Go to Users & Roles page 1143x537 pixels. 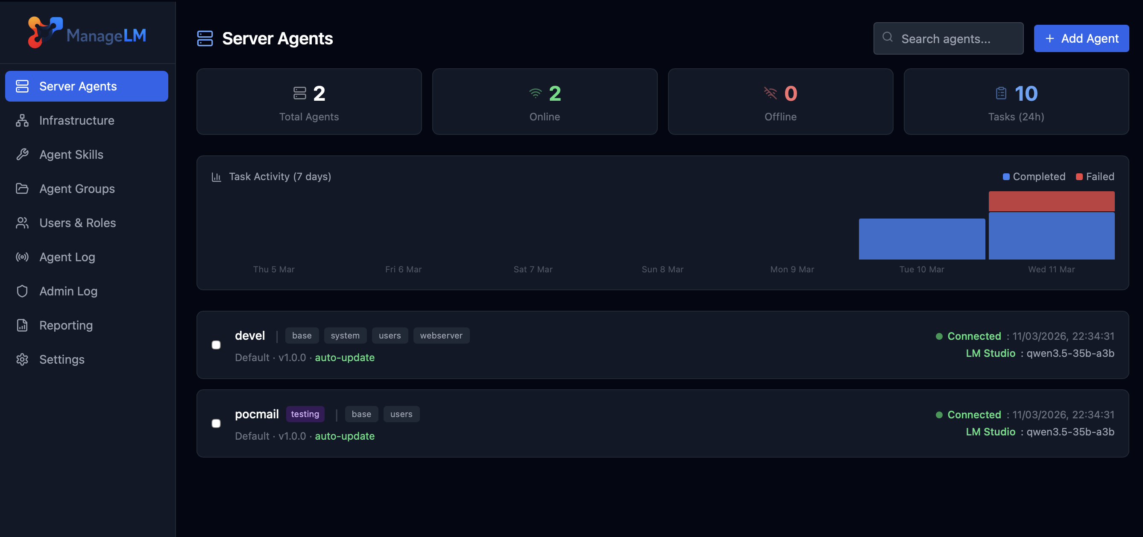[78, 222]
